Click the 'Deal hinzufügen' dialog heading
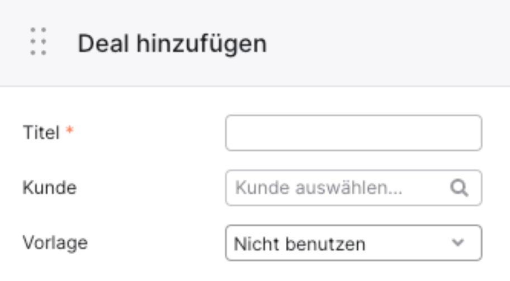 coord(172,44)
